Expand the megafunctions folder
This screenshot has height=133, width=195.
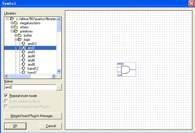(x=12, y=23)
